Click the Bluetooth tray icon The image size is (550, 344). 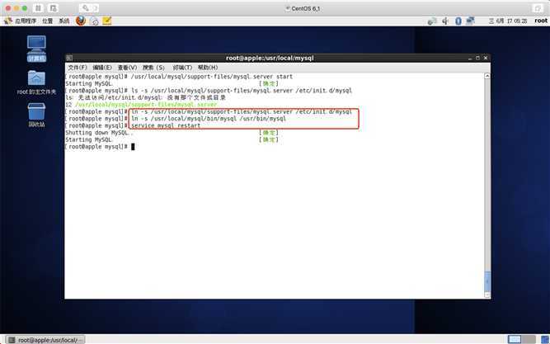point(458,21)
